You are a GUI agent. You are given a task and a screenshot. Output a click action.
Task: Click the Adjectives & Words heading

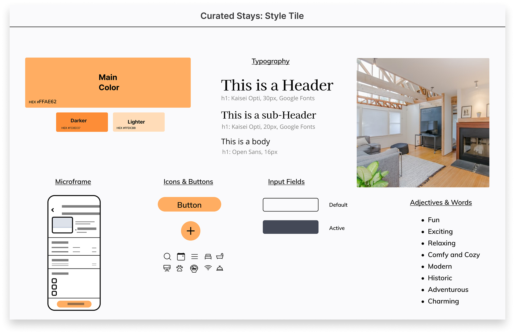click(x=441, y=203)
